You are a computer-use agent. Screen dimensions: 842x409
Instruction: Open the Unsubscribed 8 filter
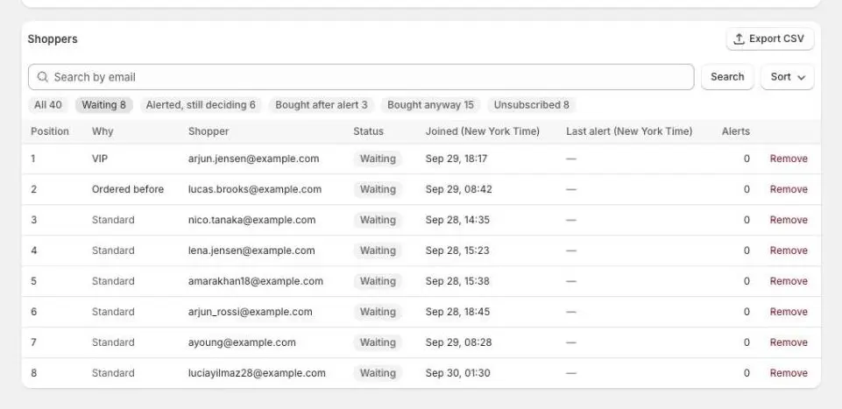point(532,105)
